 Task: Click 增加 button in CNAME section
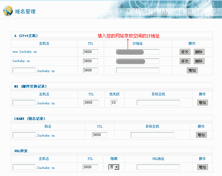coord(201,135)
